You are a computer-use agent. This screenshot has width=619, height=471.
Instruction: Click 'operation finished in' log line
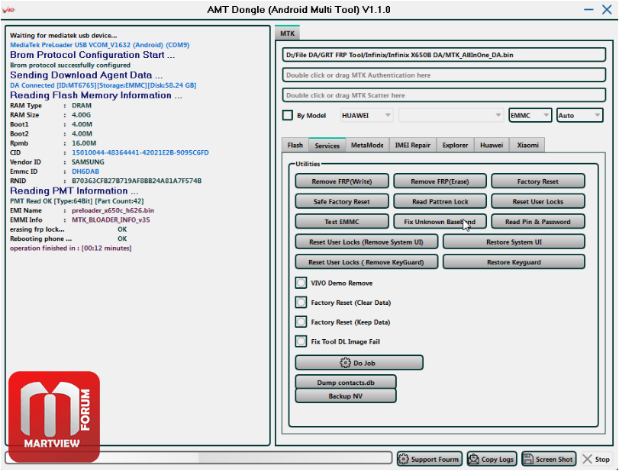coord(71,248)
